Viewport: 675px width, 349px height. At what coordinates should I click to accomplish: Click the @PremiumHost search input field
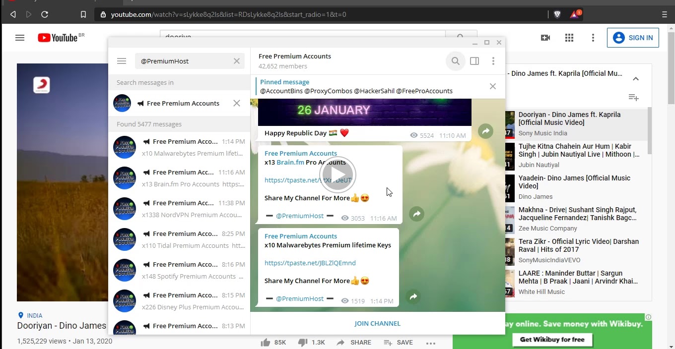pyautogui.click(x=184, y=61)
